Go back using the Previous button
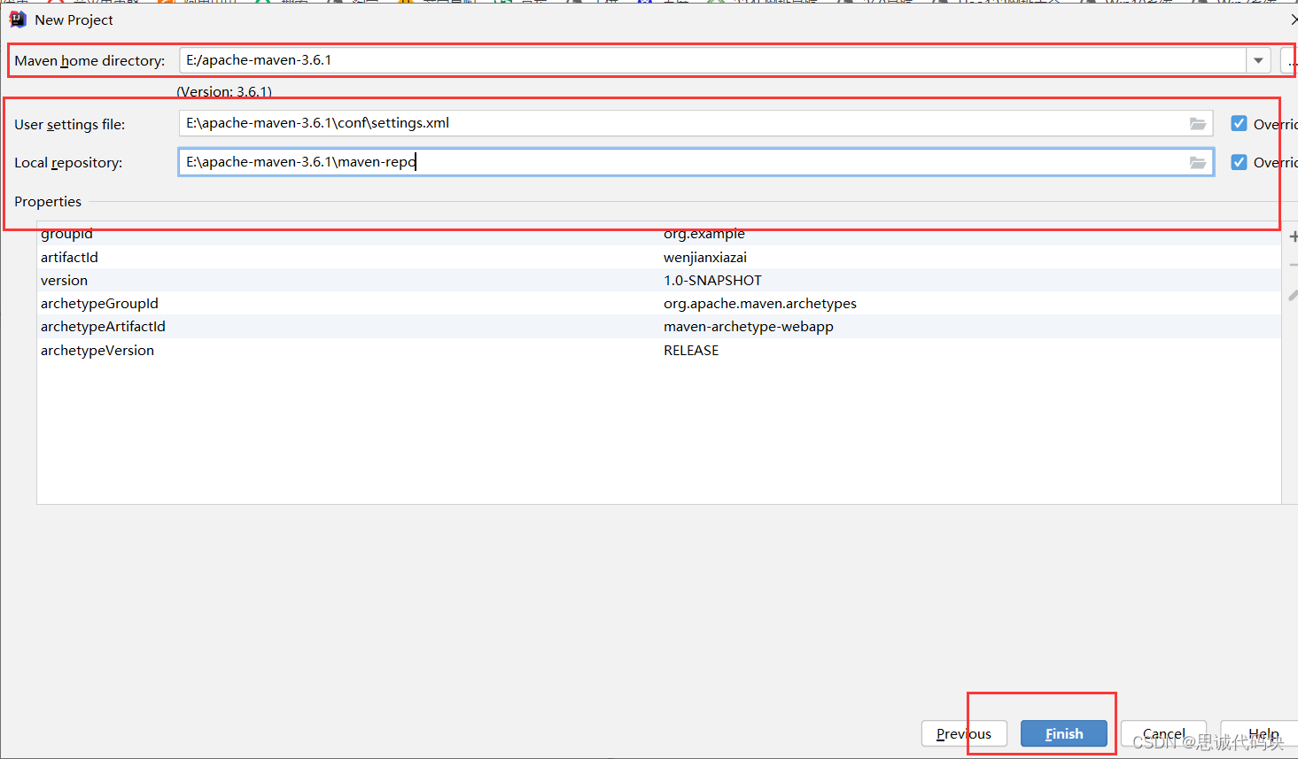1298x759 pixels. (x=964, y=733)
